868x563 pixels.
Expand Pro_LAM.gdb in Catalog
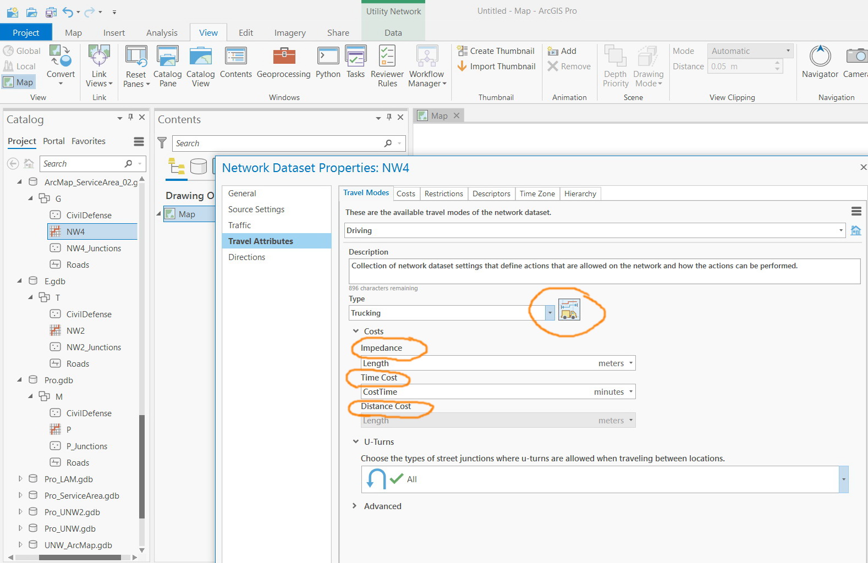click(20, 479)
